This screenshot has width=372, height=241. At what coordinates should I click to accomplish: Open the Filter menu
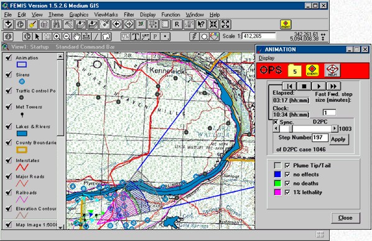coord(129,15)
